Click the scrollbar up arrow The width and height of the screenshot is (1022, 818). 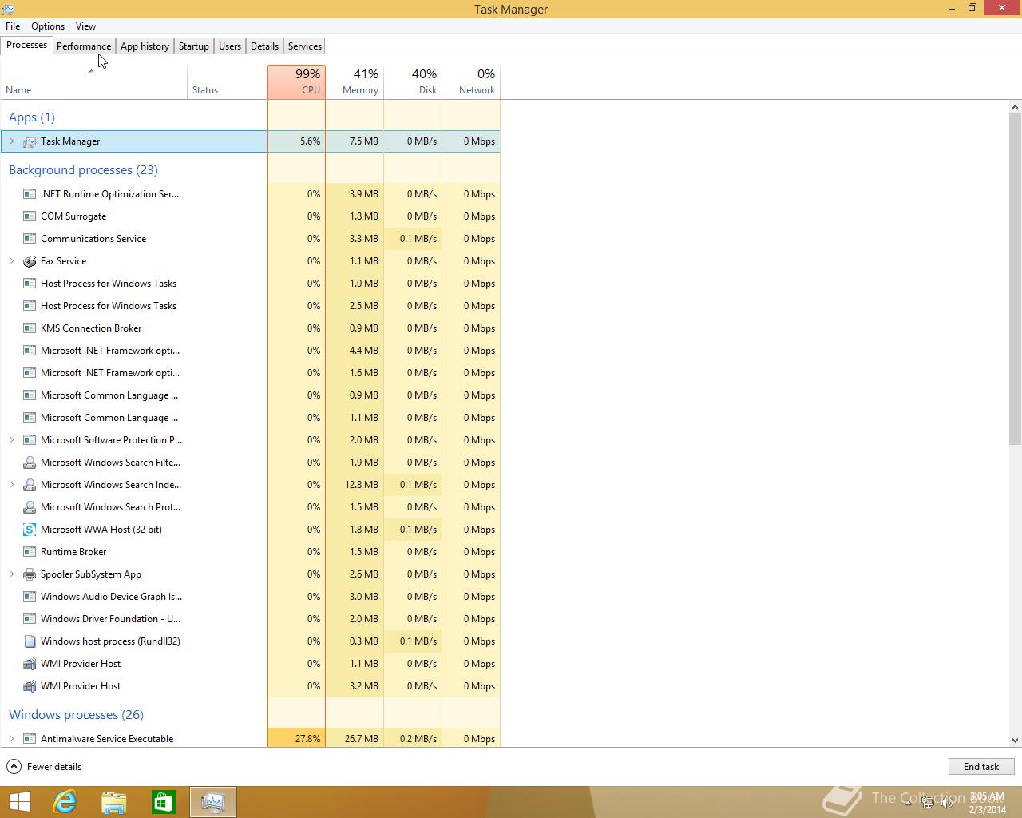pyautogui.click(x=1016, y=107)
